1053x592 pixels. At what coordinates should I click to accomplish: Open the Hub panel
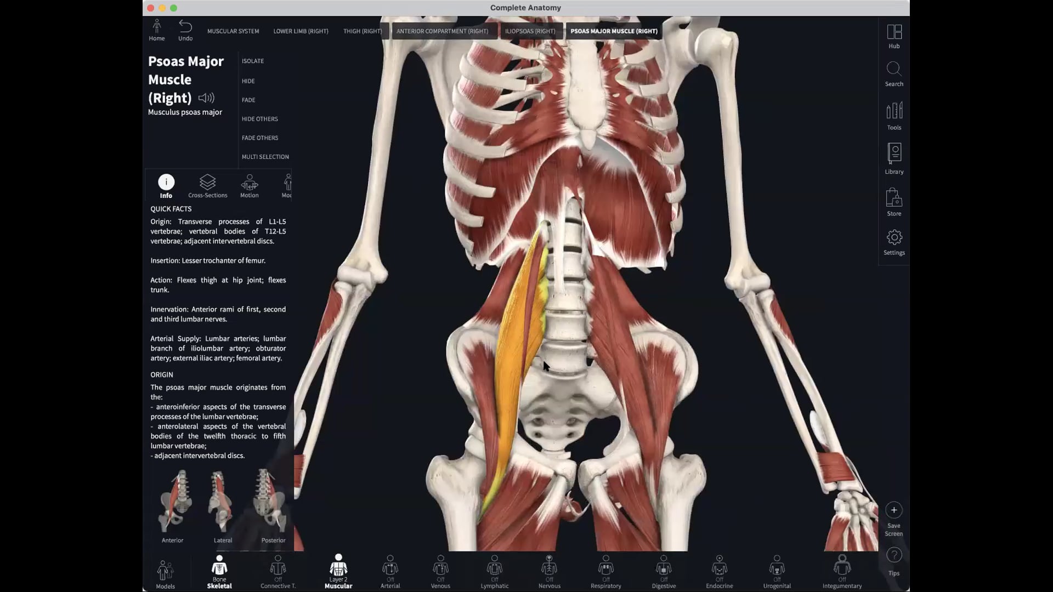[x=894, y=34]
